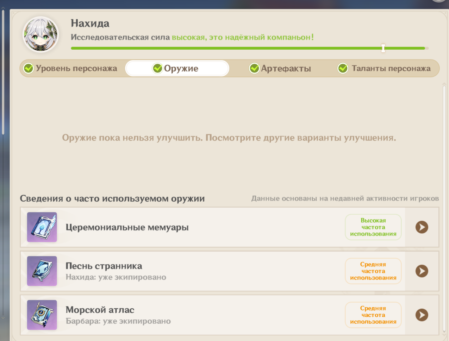Click Церемониальные мемуары weapon name
Screen dimensions: 449x341
[127, 227]
